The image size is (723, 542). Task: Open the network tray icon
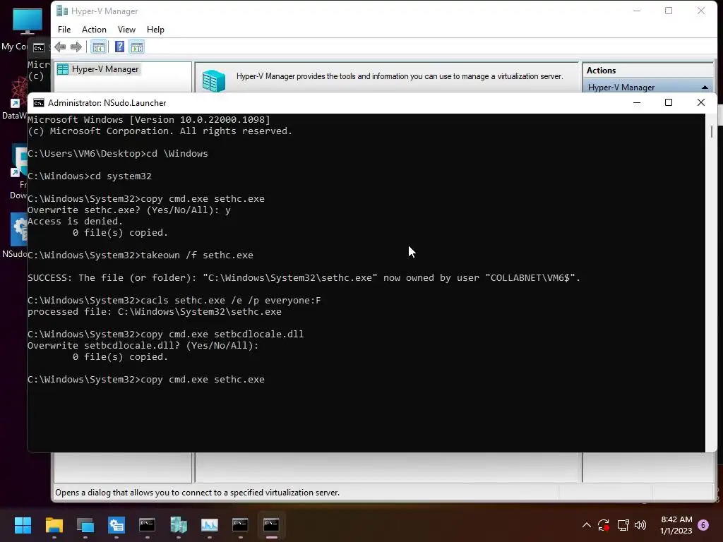(x=623, y=525)
